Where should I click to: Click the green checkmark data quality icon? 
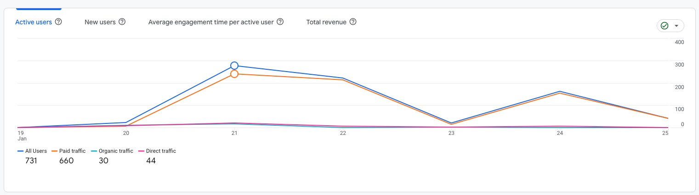tap(664, 26)
